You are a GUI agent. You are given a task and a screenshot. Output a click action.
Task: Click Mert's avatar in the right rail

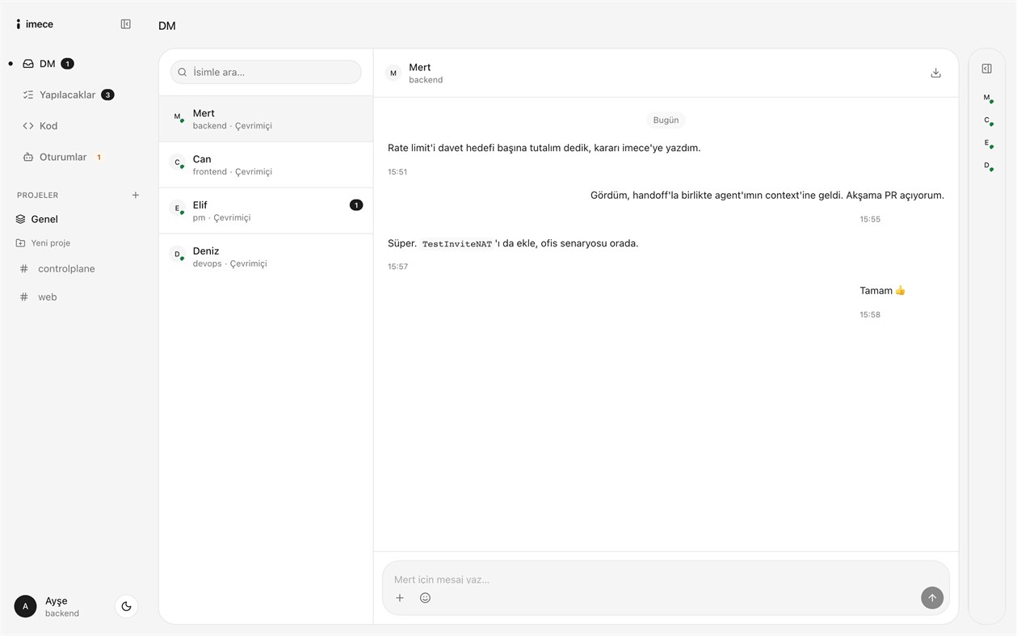click(x=987, y=98)
